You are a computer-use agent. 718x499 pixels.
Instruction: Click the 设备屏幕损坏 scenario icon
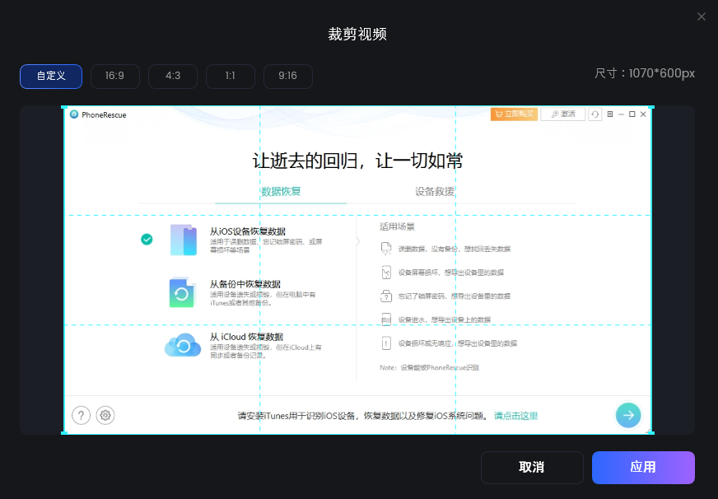click(x=386, y=273)
